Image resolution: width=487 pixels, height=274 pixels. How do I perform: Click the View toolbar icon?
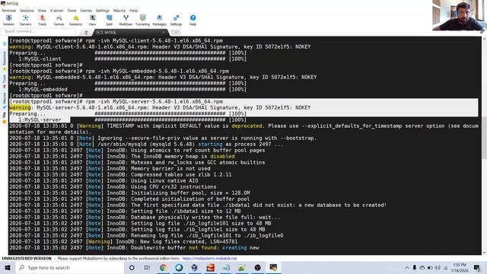click(92, 21)
